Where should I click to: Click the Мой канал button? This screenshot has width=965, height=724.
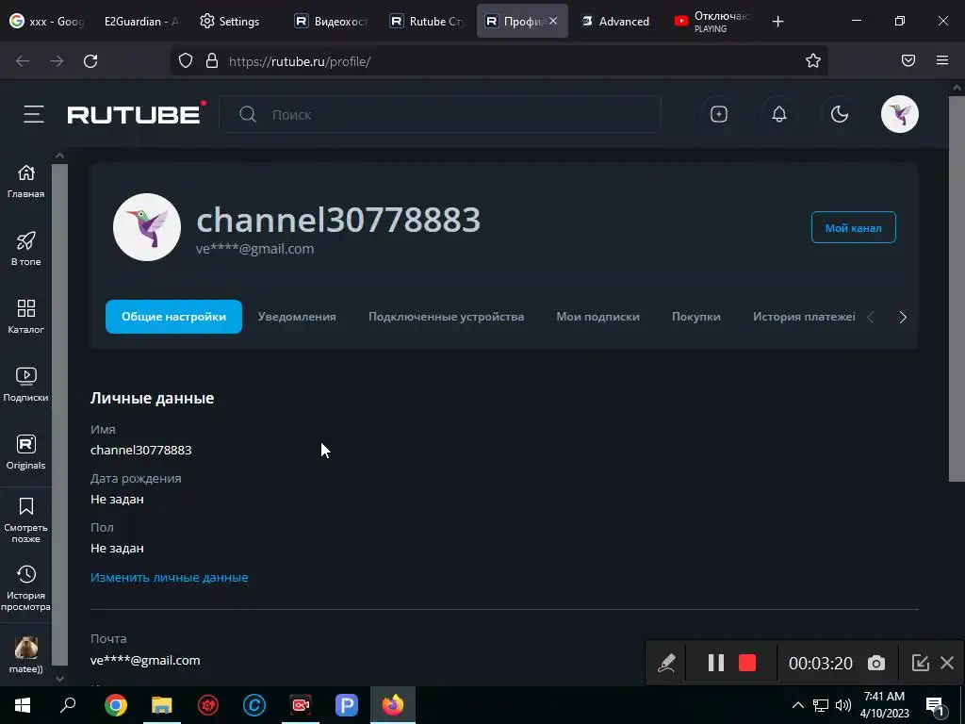tap(853, 228)
